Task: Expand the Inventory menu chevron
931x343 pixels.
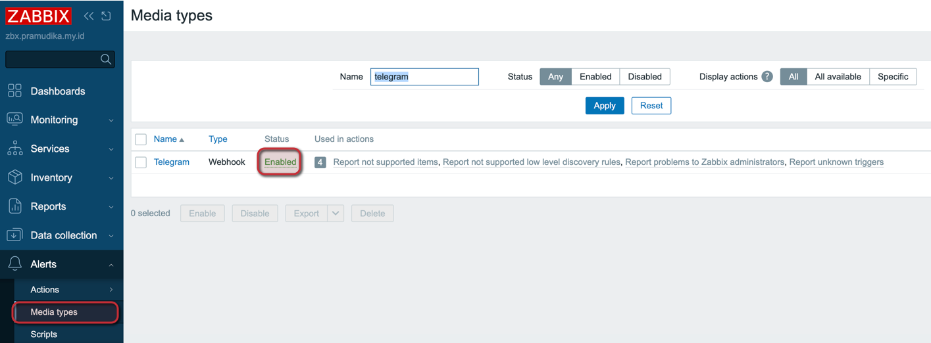Action: click(x=111, y=178)
